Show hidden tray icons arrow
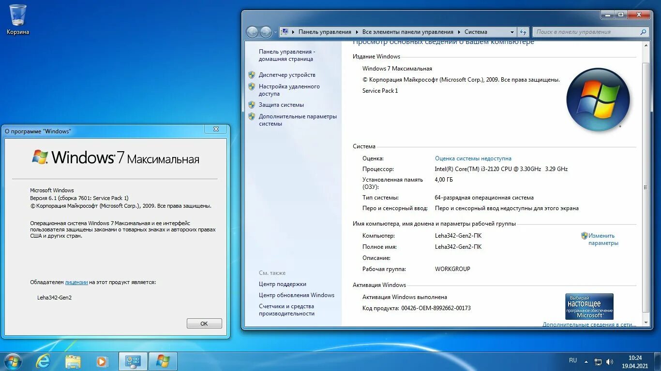The height and width of the screenshot is (371, 661). tap(586, 361)
